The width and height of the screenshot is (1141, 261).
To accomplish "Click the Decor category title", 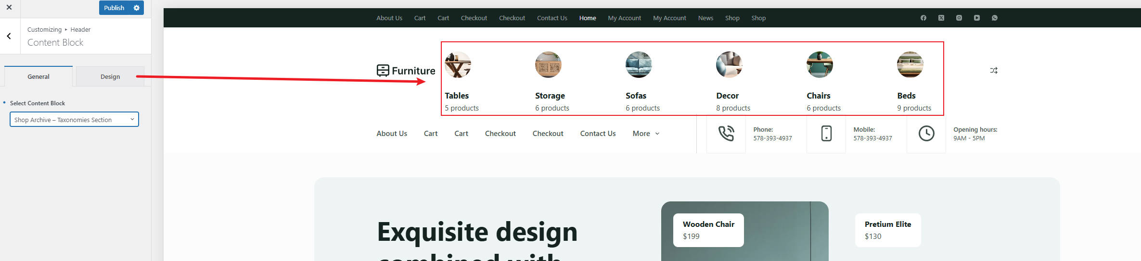I will pos(727,96).
